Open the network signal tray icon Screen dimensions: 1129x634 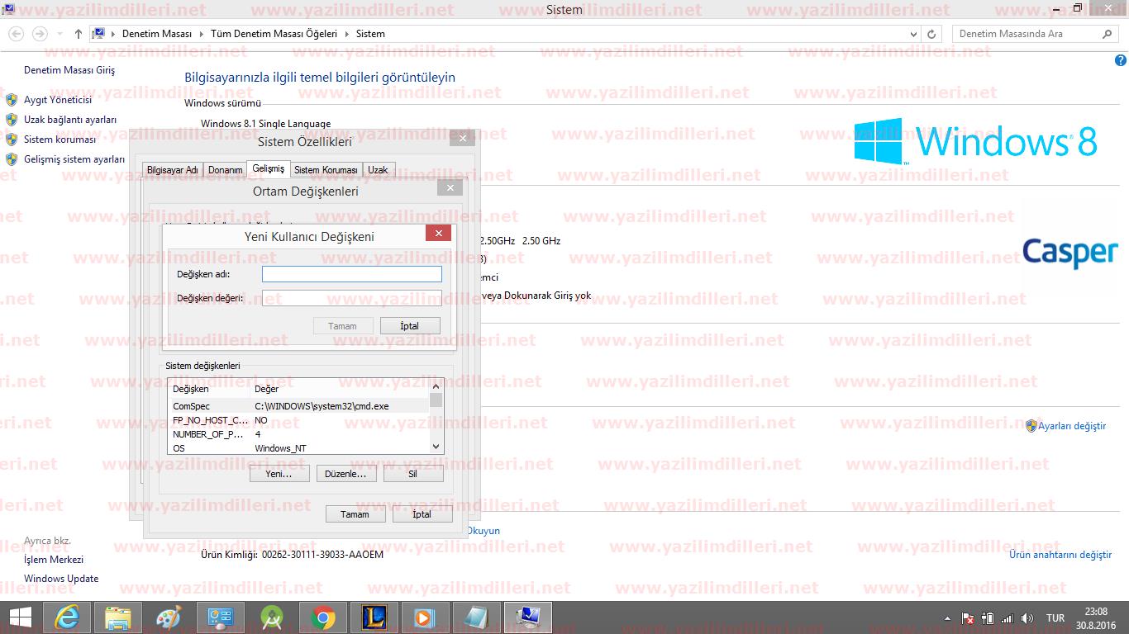tap(1008, 618)
